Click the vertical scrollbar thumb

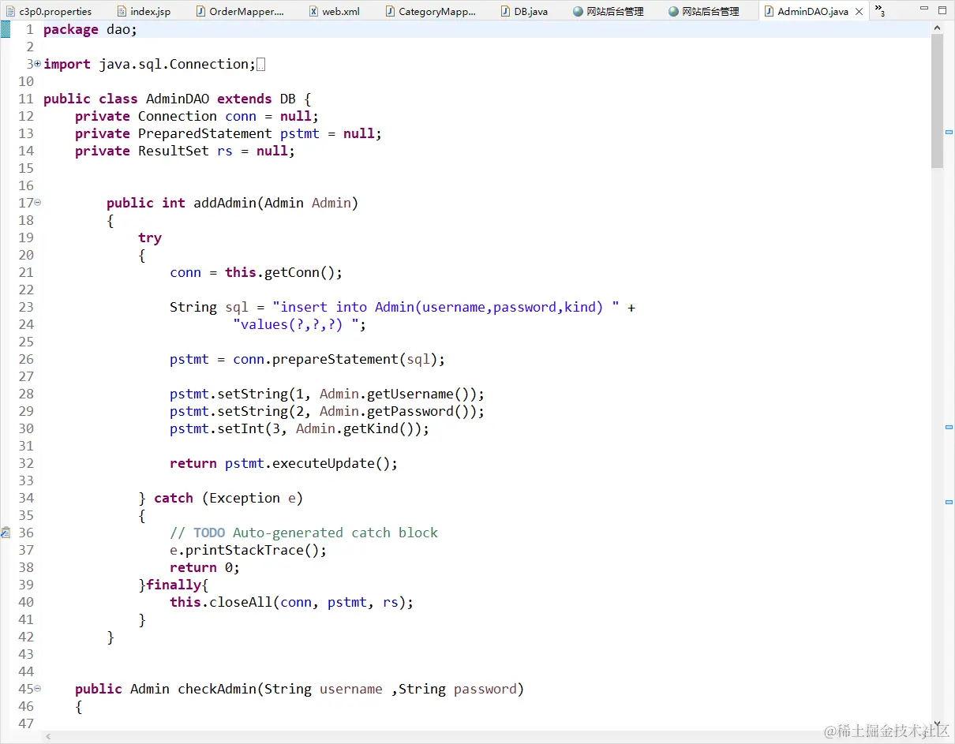[x=938, y=101]
